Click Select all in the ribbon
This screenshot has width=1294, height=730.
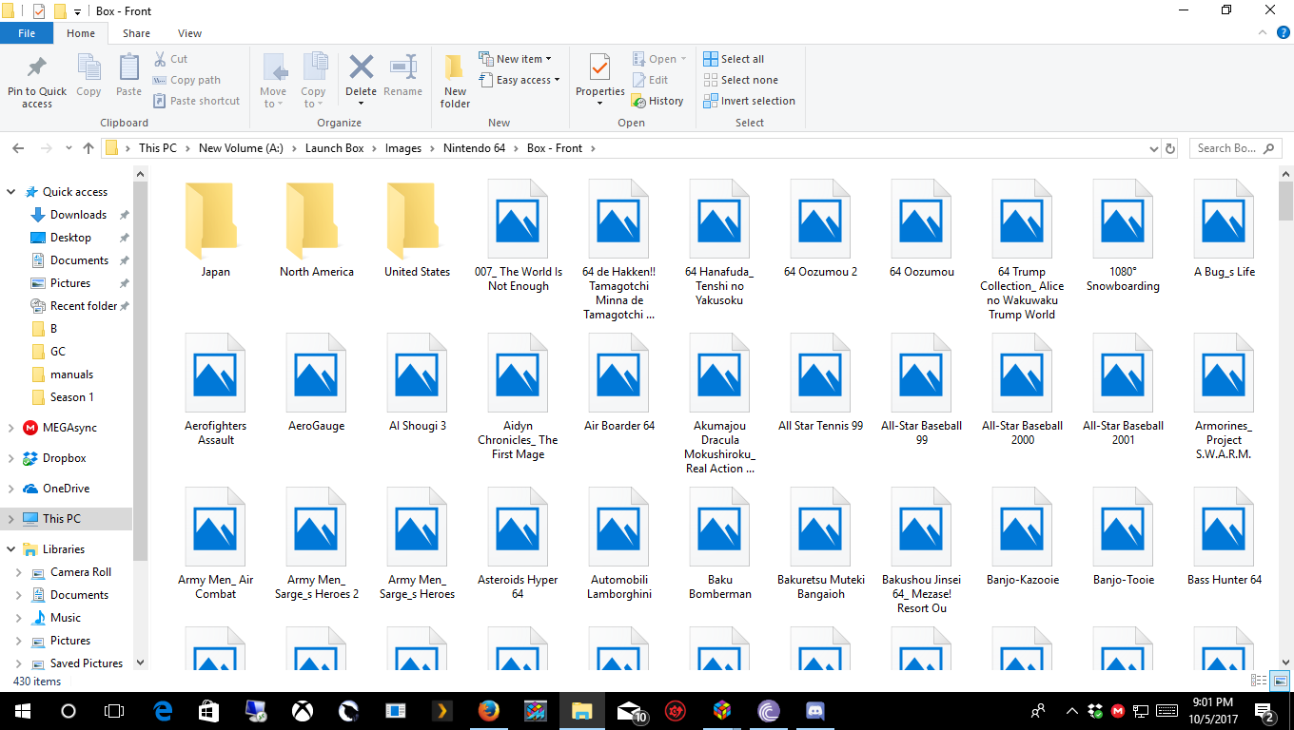pyautogui.click(x=734, y=59)
